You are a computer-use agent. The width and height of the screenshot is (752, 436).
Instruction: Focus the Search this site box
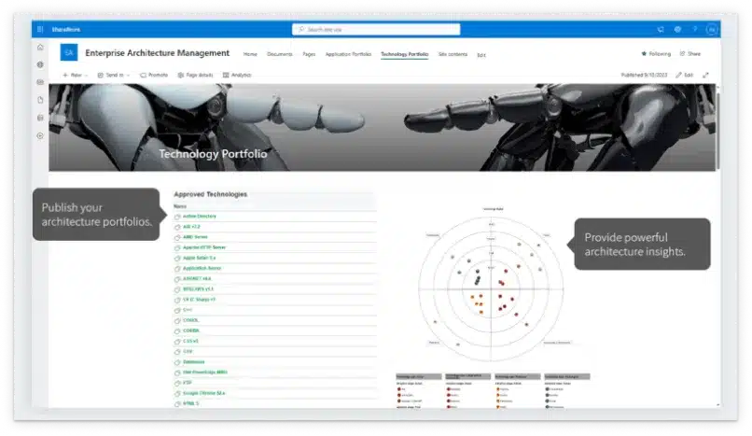[376, 29]
